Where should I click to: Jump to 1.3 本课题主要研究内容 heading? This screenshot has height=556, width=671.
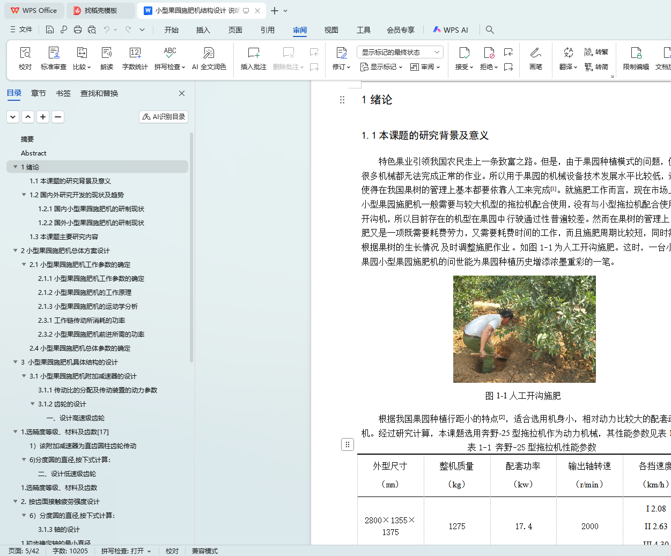click(x=64, y=236)
